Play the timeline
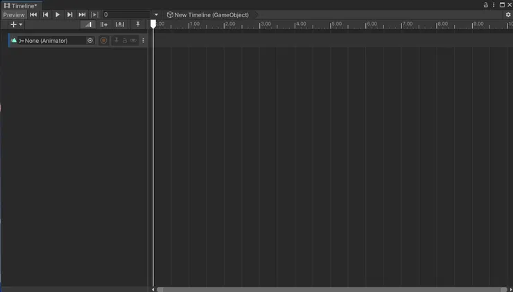 point(58,15)
